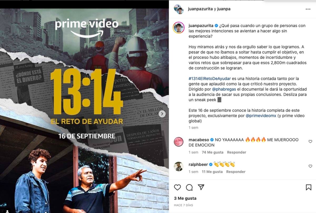Like ralphbeer's comment with its heart
The height and width of the screenshot is (213, 316).
[x=310, y=166]
